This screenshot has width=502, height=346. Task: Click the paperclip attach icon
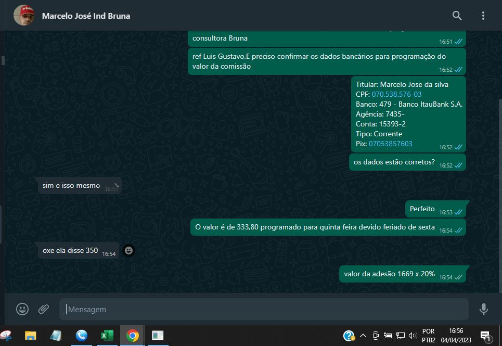pos(44,309)
